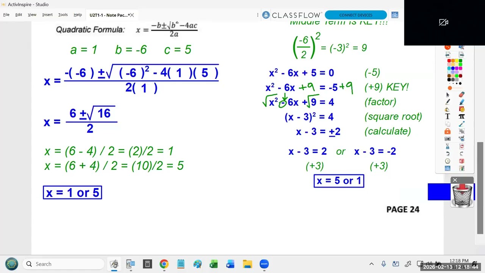The image size is (485, 273).
Task: Choose the Text T tool
Action: pyautogui.click(x=447, y=116)
